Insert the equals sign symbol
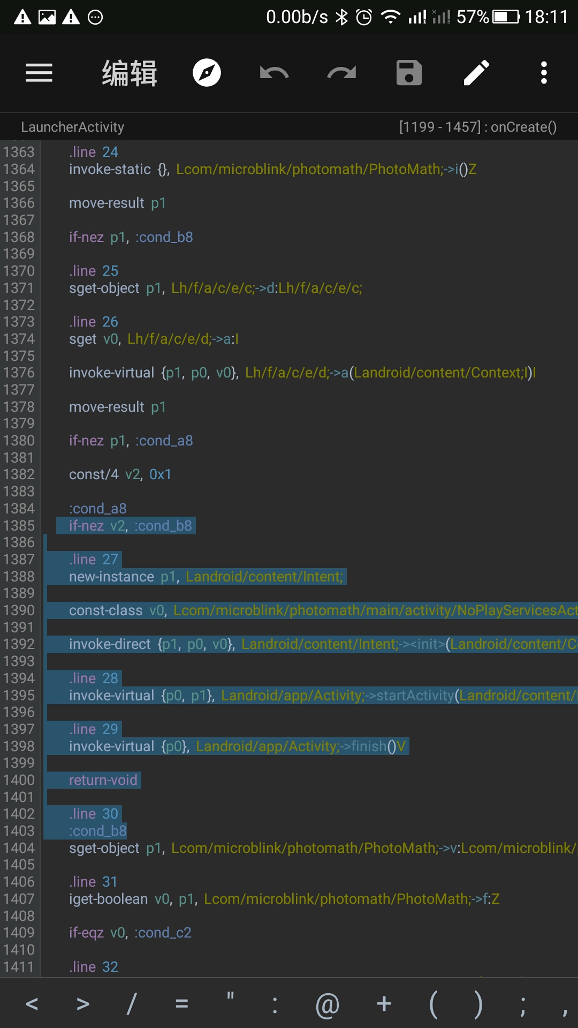Screen dimensions: 578x1028 pos(182,1003)
